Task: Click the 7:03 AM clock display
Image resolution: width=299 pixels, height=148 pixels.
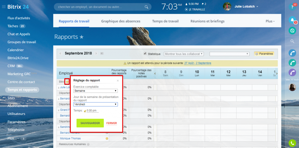Action: (172, 7)
